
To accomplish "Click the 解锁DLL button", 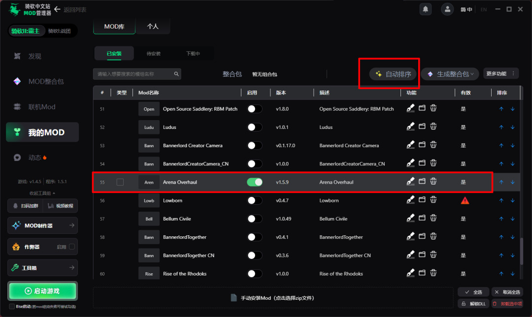I will click(473, 303).
